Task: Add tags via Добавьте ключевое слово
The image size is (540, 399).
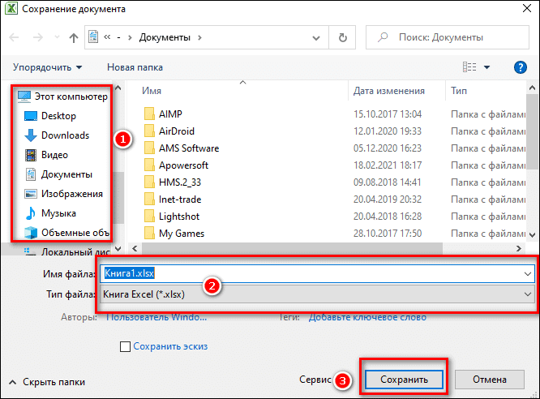Action: click(367, 317)
